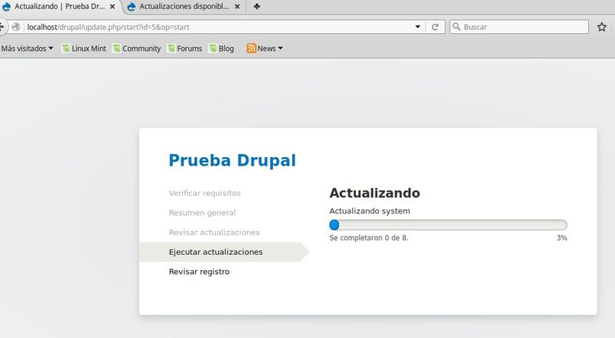Select the 'Resumen general' step
This screenshot has height=338, width=615.
(x=202, y=213)
